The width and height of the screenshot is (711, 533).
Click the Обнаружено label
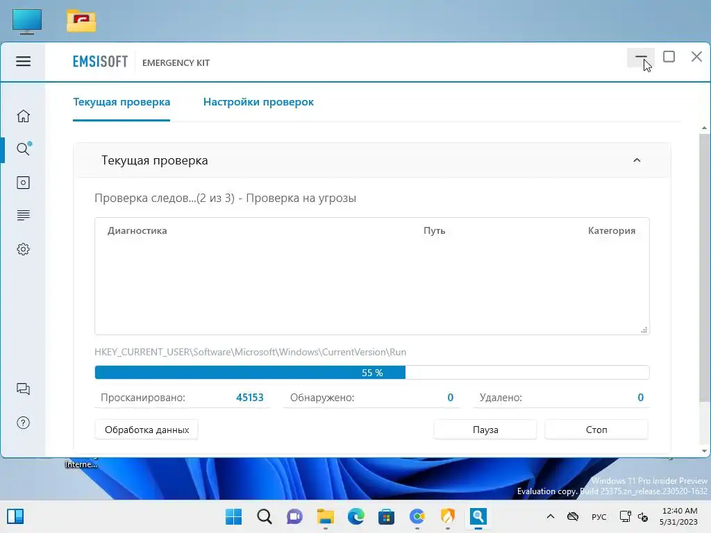(x=322, y=398)
